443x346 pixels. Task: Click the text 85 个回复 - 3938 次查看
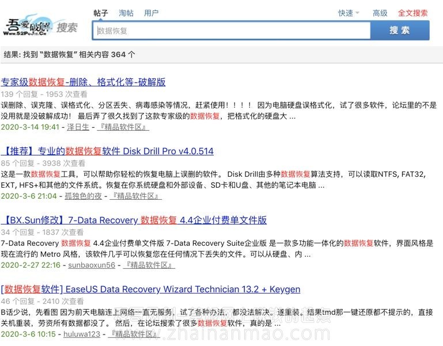click(43, 163)
